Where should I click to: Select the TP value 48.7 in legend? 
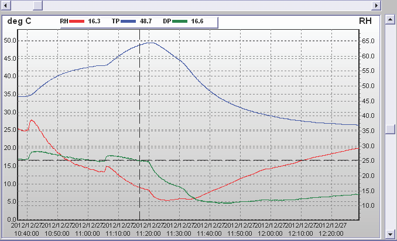click(146, 21)
